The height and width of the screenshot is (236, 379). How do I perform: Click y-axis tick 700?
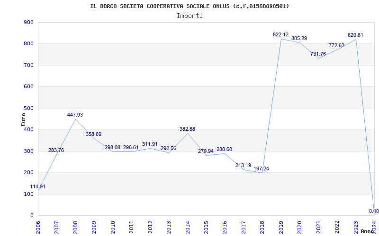coord(28,65)
